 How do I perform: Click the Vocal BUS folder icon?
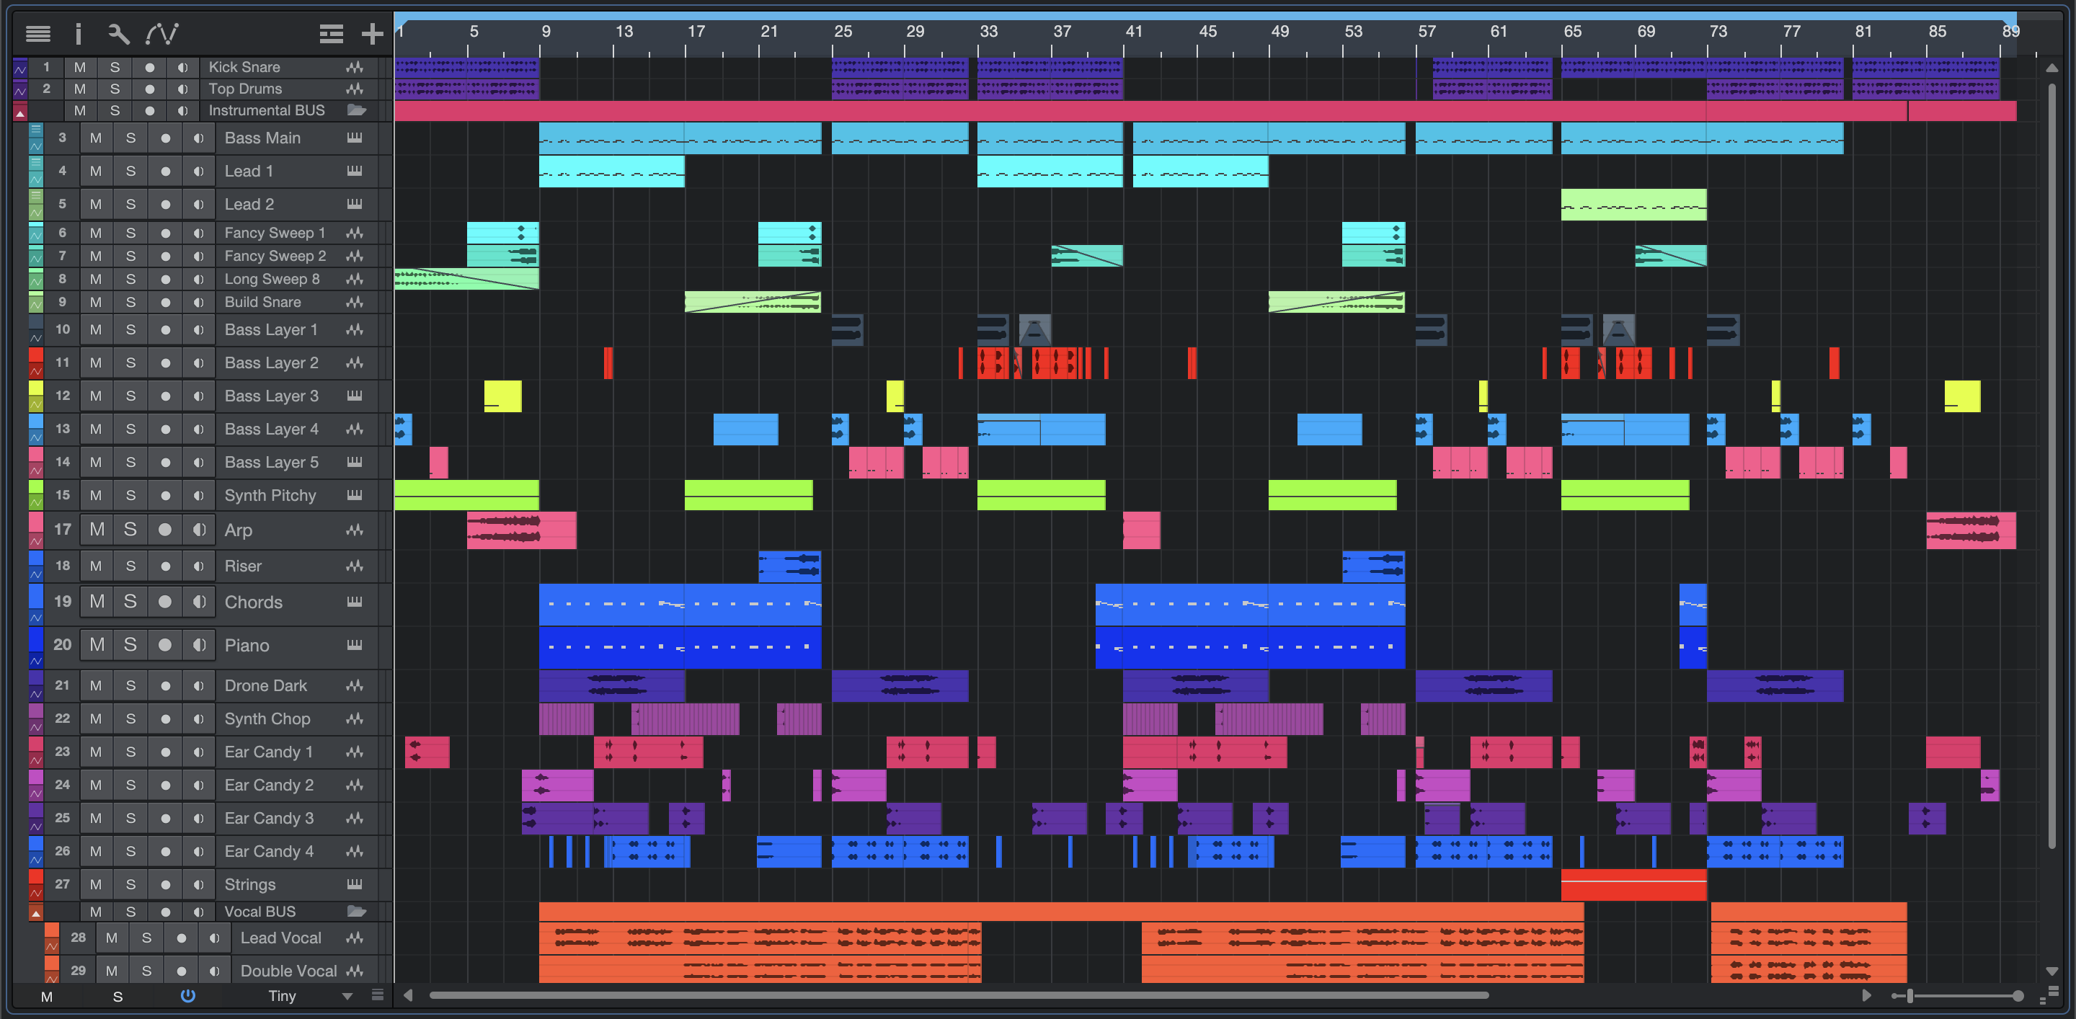click(356, 911)
